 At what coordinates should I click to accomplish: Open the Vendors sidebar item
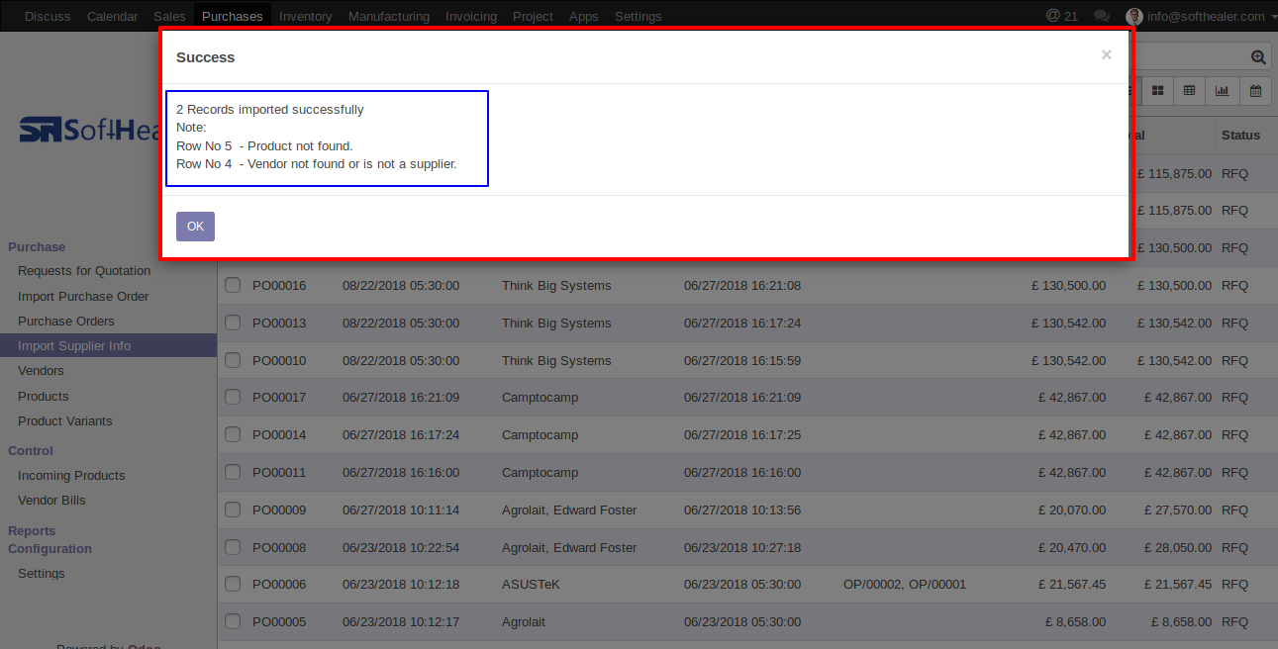(x=41, y=371)
